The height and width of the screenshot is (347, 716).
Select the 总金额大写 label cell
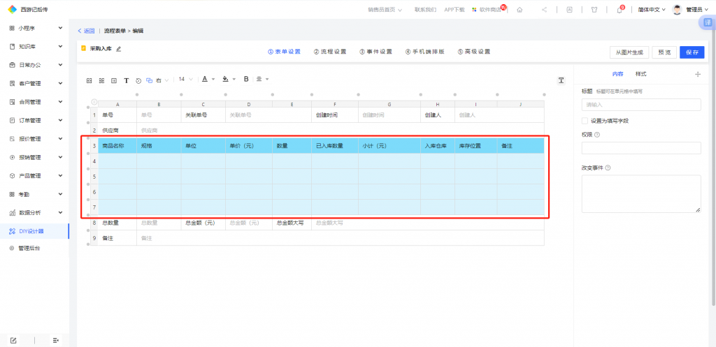[x=292, y=223]
